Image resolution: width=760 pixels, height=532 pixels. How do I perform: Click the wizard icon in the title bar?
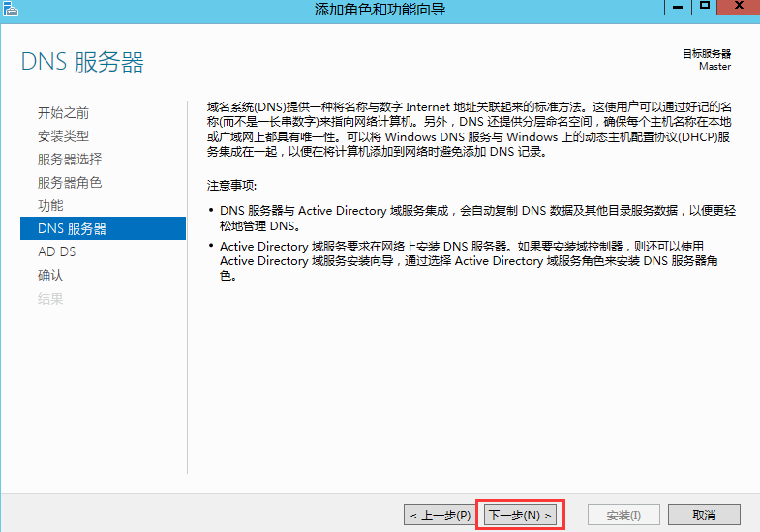(x=10, y=9)
